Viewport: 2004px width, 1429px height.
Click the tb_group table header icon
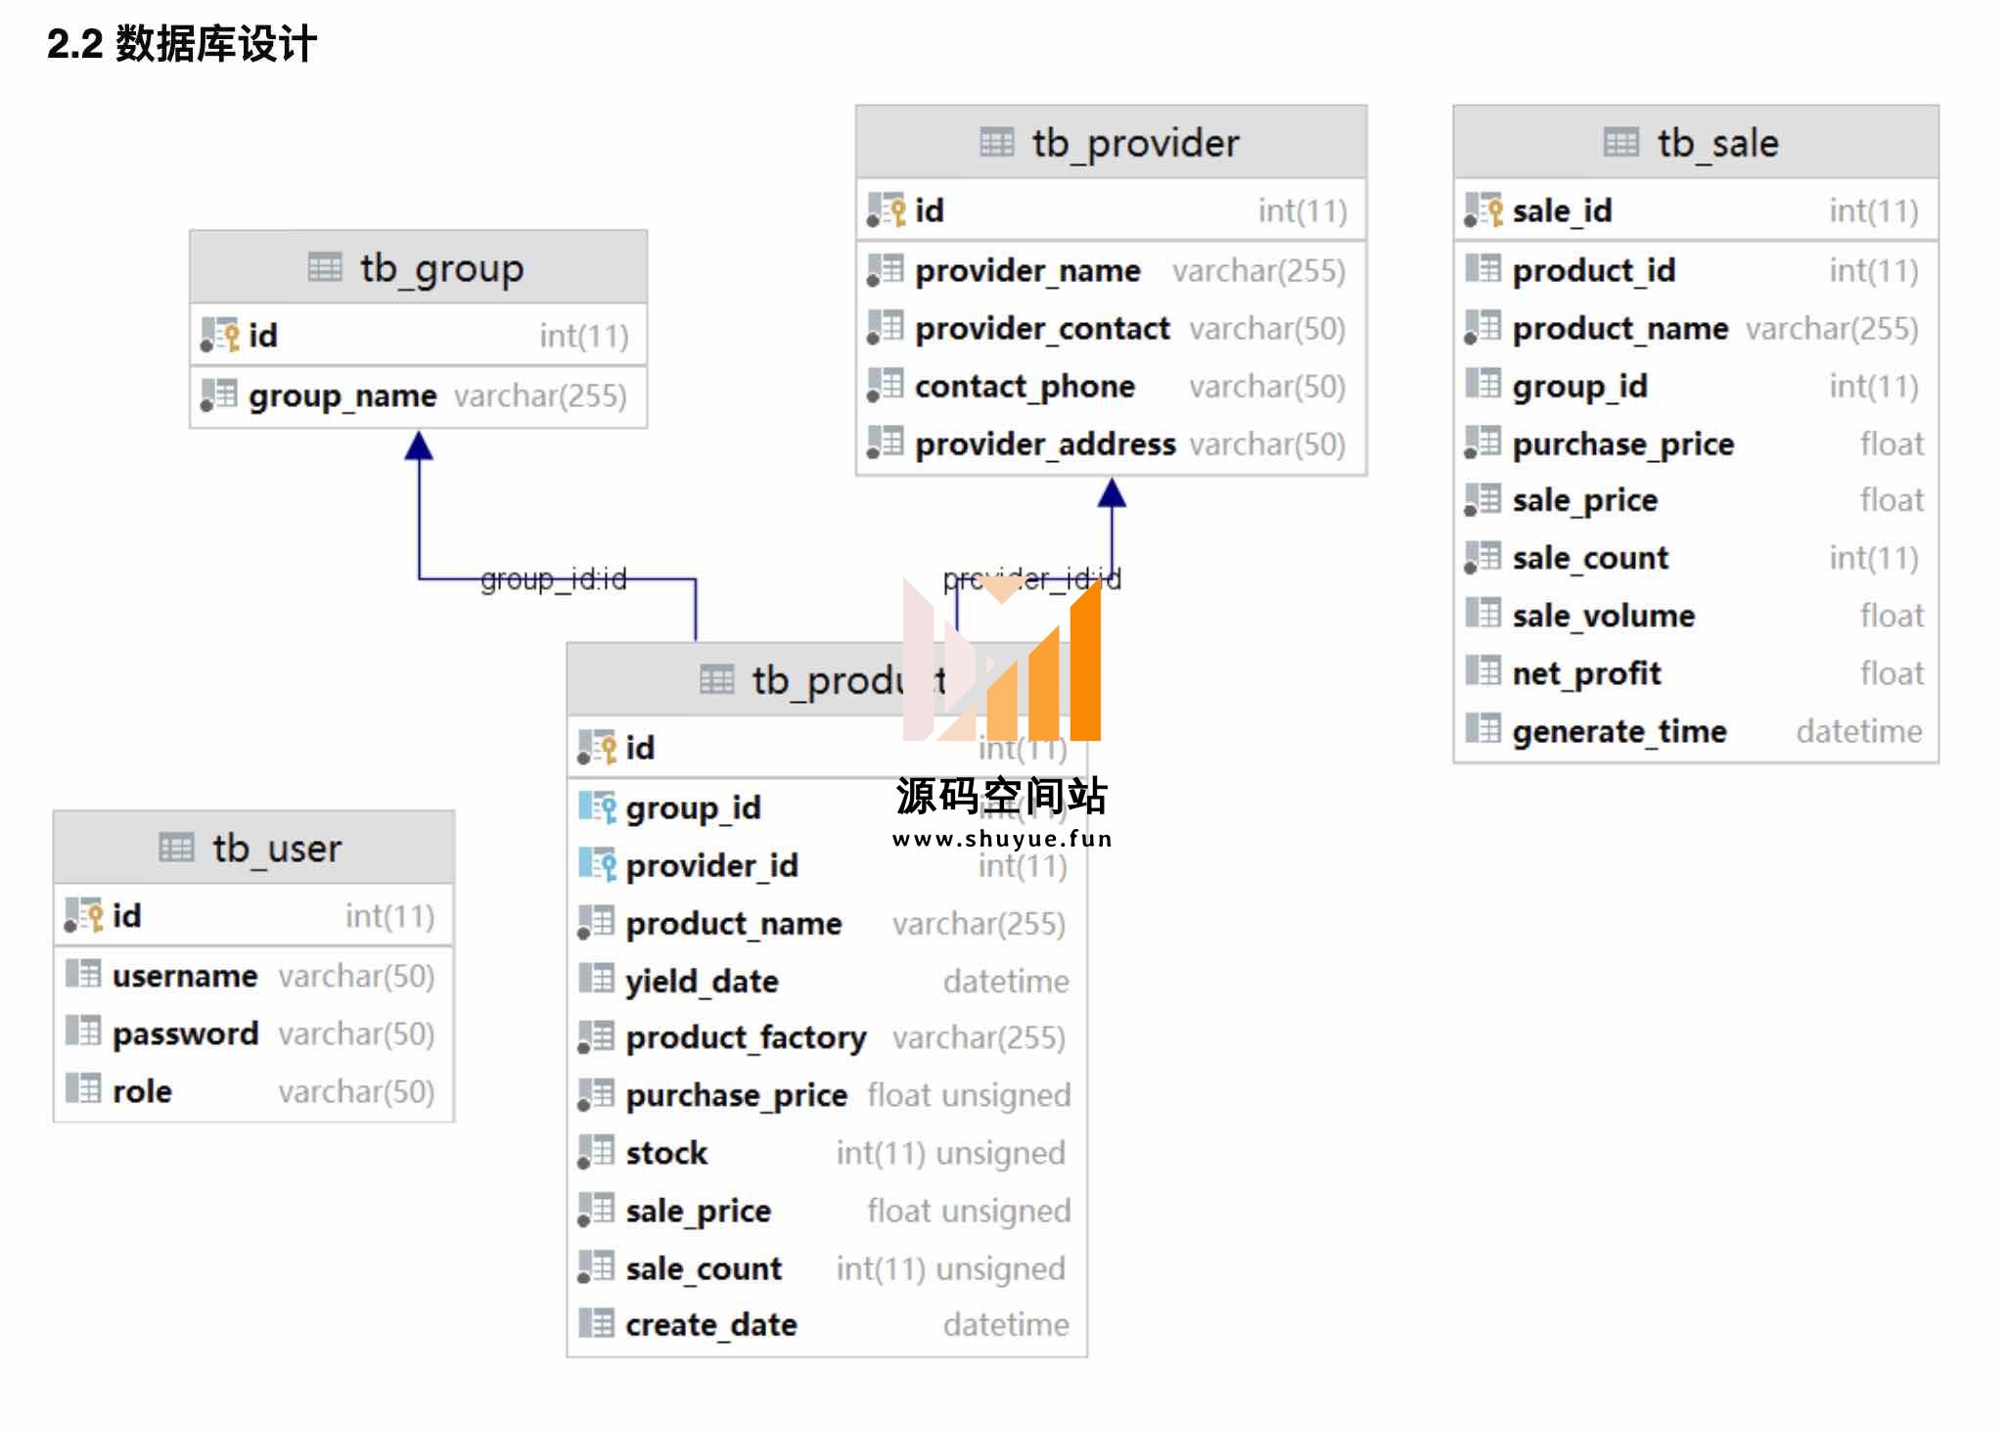click(325, 267)
